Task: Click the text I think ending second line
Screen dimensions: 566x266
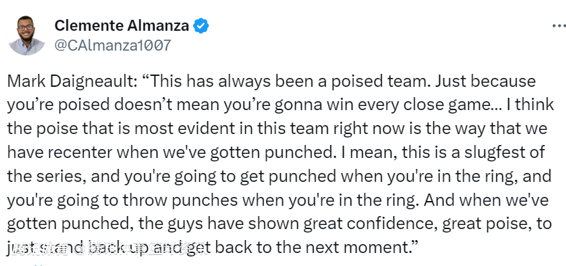Action: pos(533,105)
